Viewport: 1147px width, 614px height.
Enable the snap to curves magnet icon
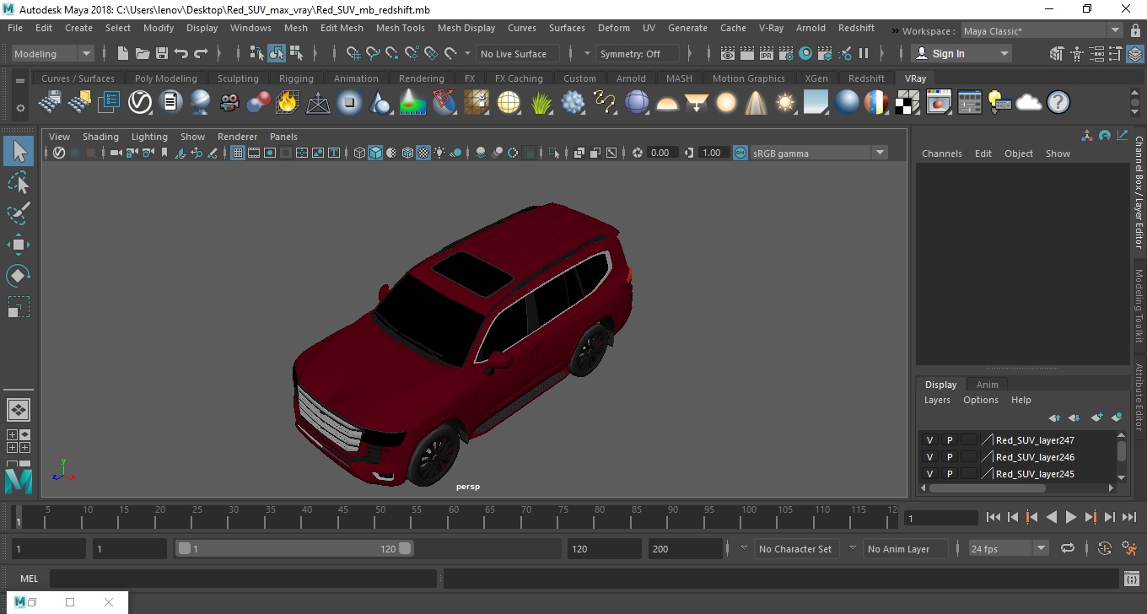tap(373, 53)
